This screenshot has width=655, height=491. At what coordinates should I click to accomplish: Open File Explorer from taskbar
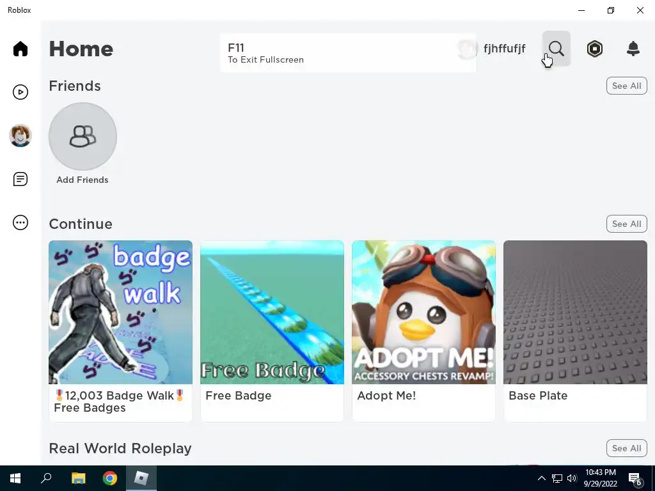point(78,478)
